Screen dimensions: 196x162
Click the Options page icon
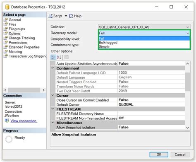coord(6,34)
